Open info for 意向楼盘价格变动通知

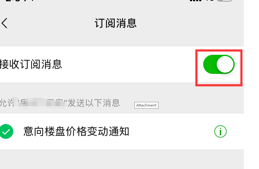pyautogui.click(x=220, y=131)
